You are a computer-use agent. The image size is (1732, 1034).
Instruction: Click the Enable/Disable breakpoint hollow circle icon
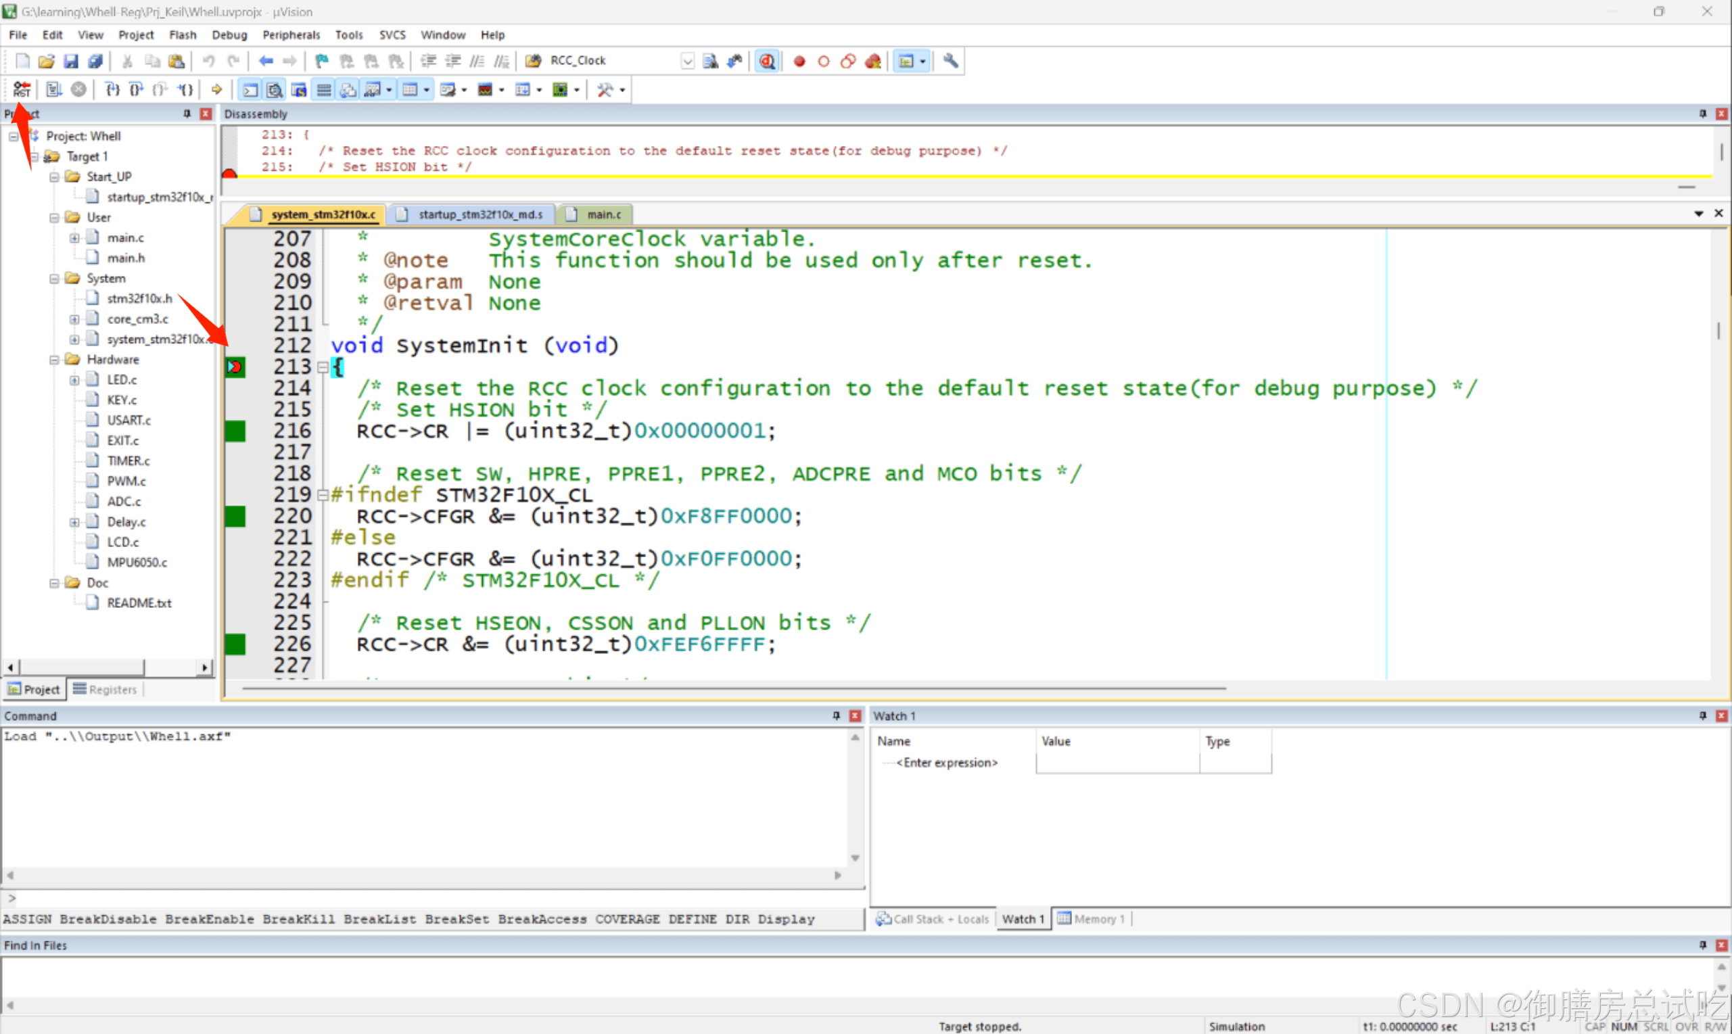click(x=824, y=62)
